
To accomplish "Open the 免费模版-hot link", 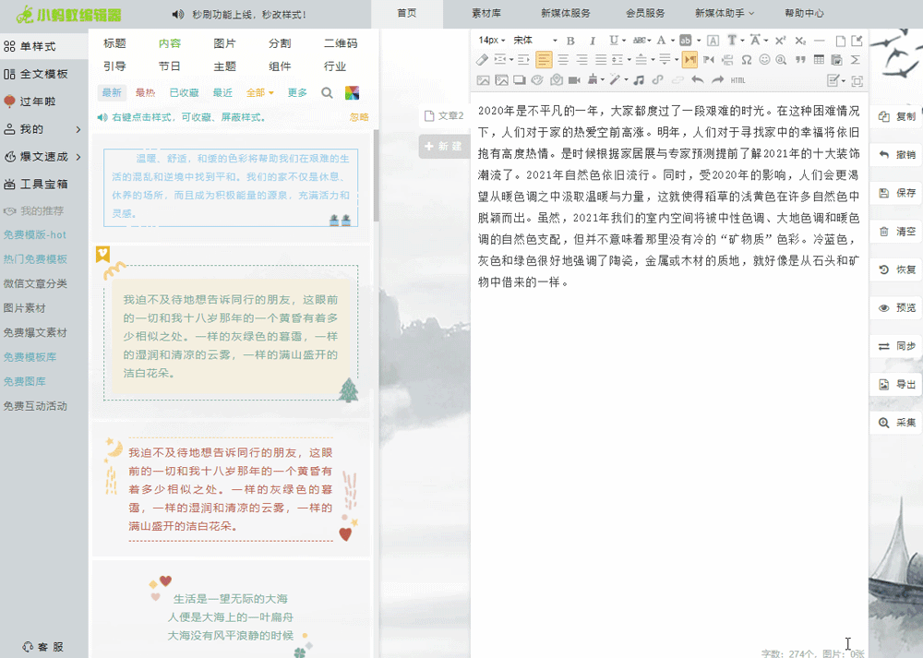I will [x=35, y=236].
